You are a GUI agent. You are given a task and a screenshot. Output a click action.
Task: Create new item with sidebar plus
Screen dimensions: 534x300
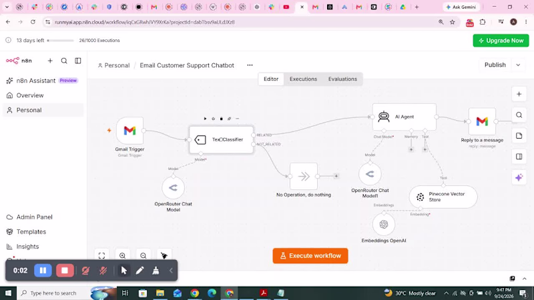50,61
